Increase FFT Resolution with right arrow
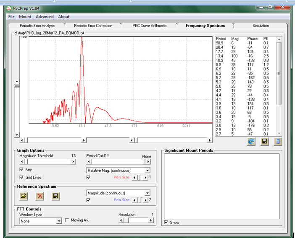Viewport: 295px width, 238px height. 151,220
